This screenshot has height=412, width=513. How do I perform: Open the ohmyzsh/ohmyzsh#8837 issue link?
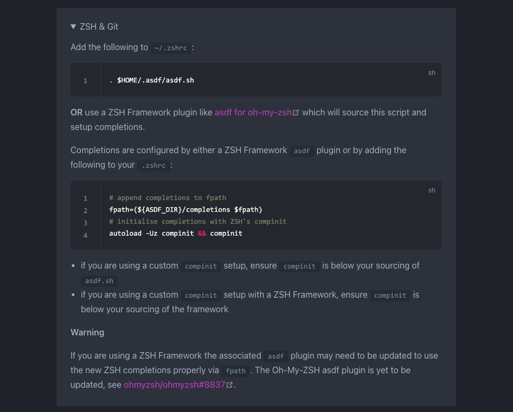pyautogui.click(x=174, y=384)
